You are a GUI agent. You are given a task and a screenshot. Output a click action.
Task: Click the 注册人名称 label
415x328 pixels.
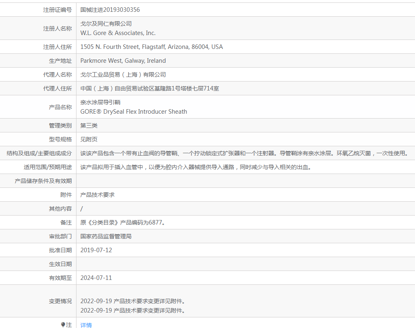click(57, 29)
